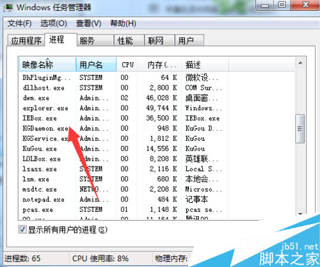Click 进程数: 65 in status bar
This screenshot has height=267, width=320.
point(22,259)
